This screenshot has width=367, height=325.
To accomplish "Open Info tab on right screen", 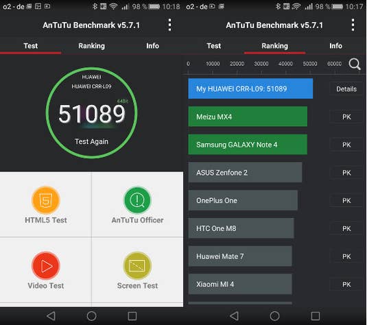I will [x=336, y=46].
